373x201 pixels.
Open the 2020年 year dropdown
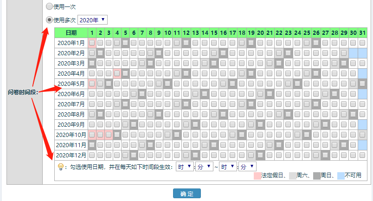[92, 20]
